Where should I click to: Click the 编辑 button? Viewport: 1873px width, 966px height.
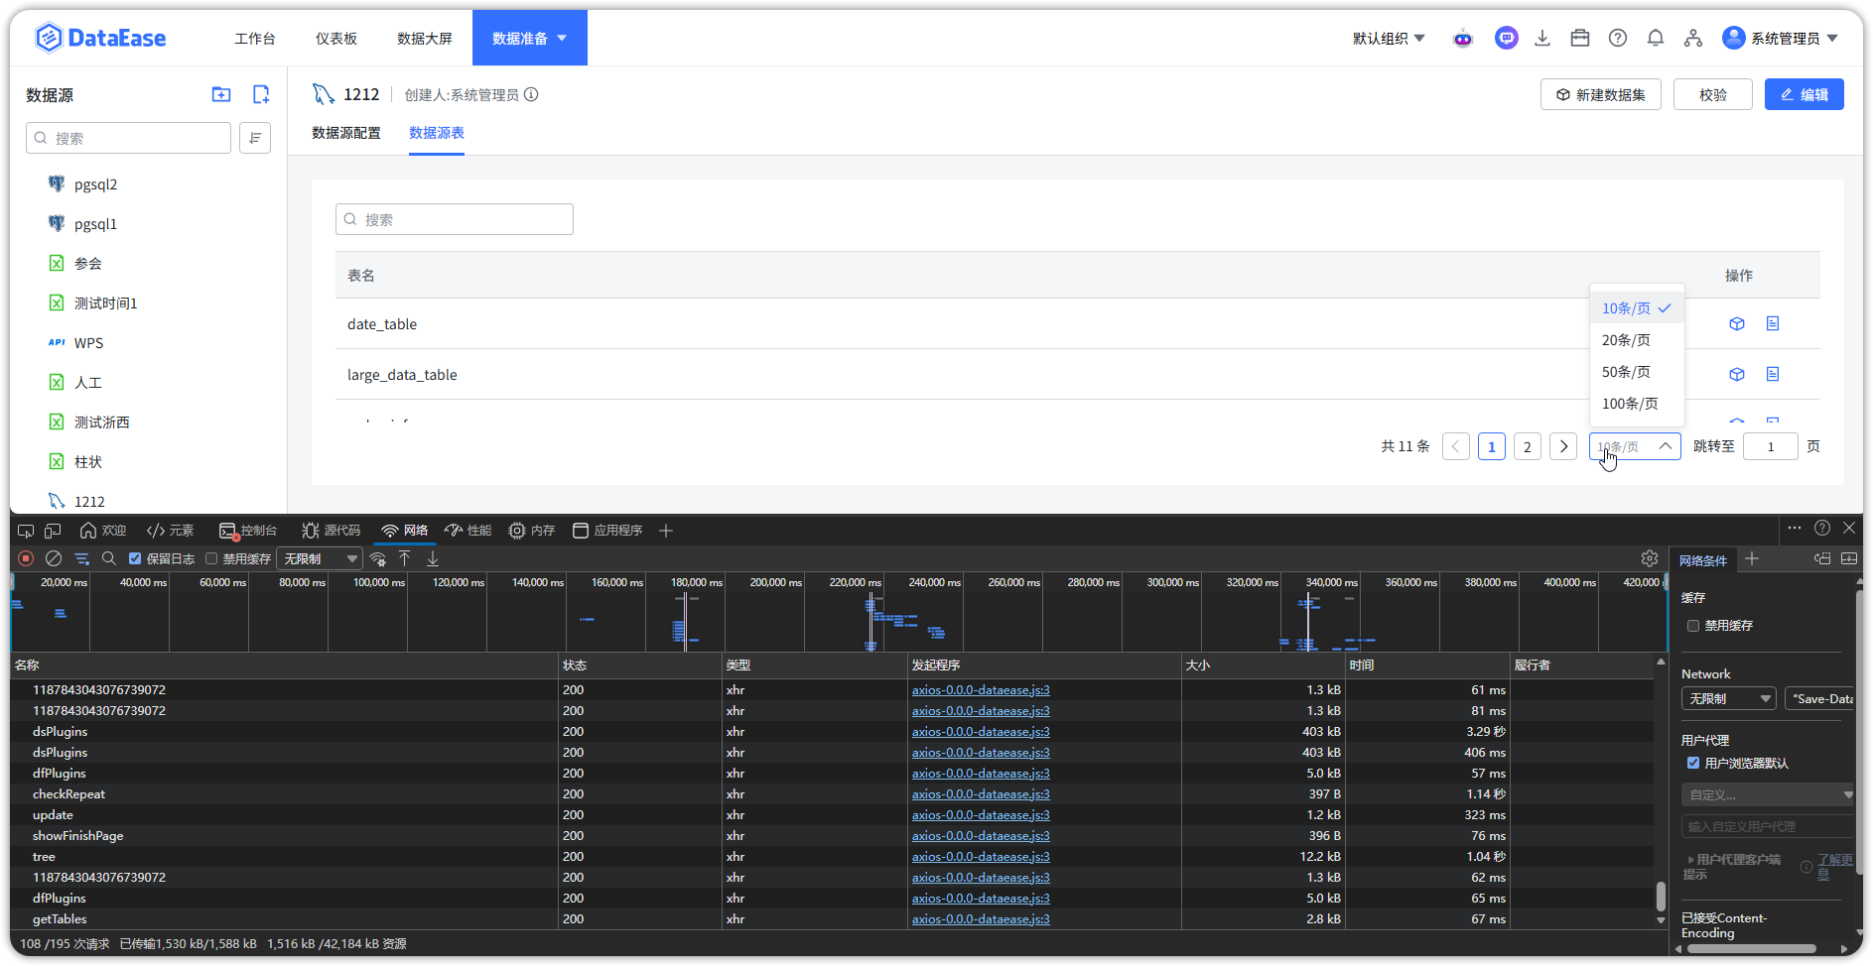pyautogui.click(x=1804, y=95)
